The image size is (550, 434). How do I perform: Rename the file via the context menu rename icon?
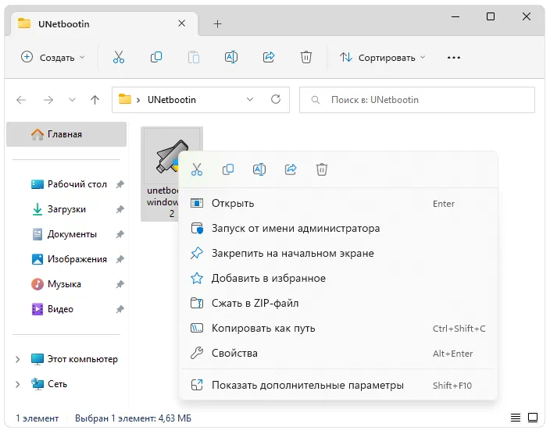click(259, 169)
